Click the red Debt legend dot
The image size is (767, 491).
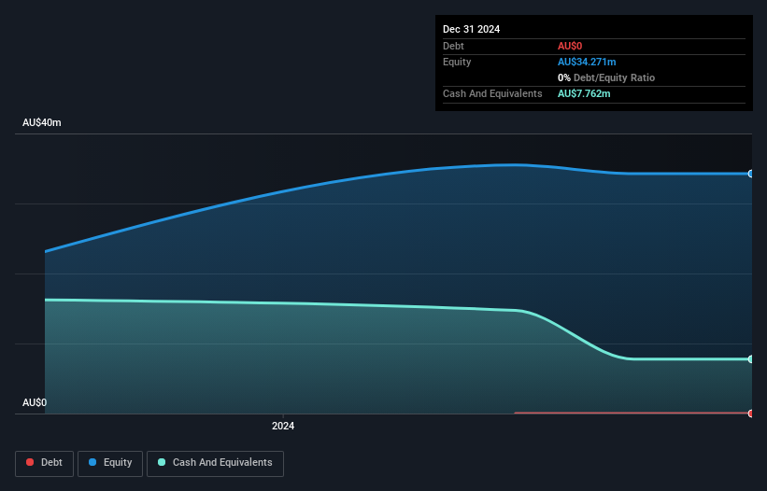point(30,462)
